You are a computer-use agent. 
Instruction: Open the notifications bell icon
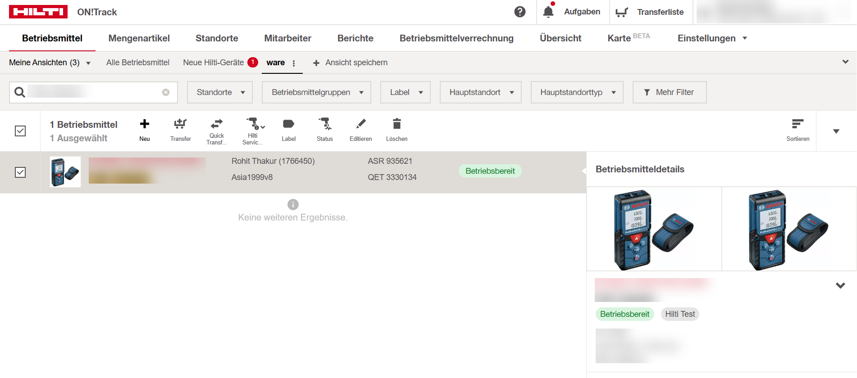click(x=548, y=12)
